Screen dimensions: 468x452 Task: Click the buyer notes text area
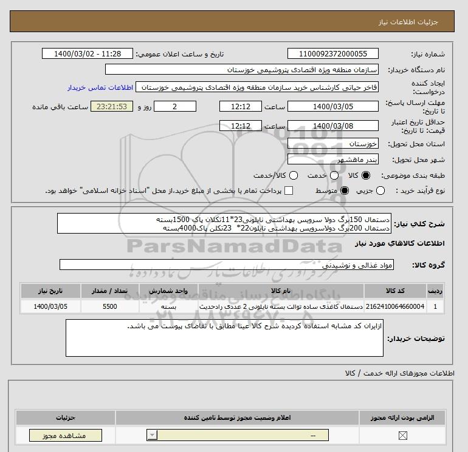pos(224,338)
